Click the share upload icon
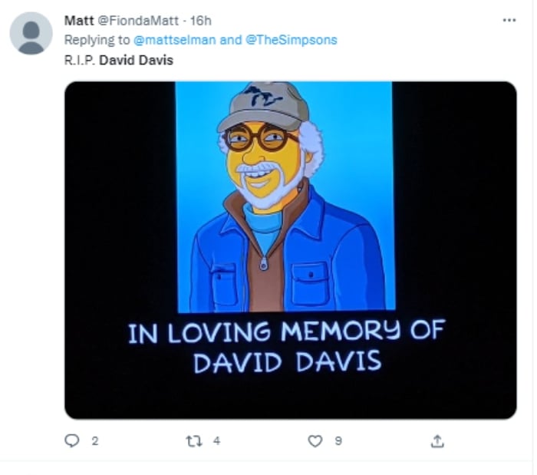The width and height of the screenshot is (537, 475). click(x=437, y=440)
